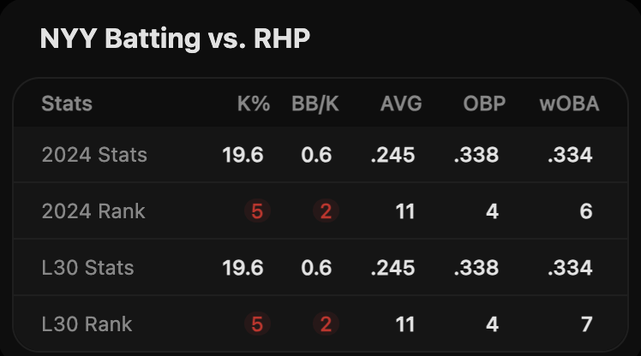Click the wOBA rank 7 in L30 Rank row

coord(585,324)
